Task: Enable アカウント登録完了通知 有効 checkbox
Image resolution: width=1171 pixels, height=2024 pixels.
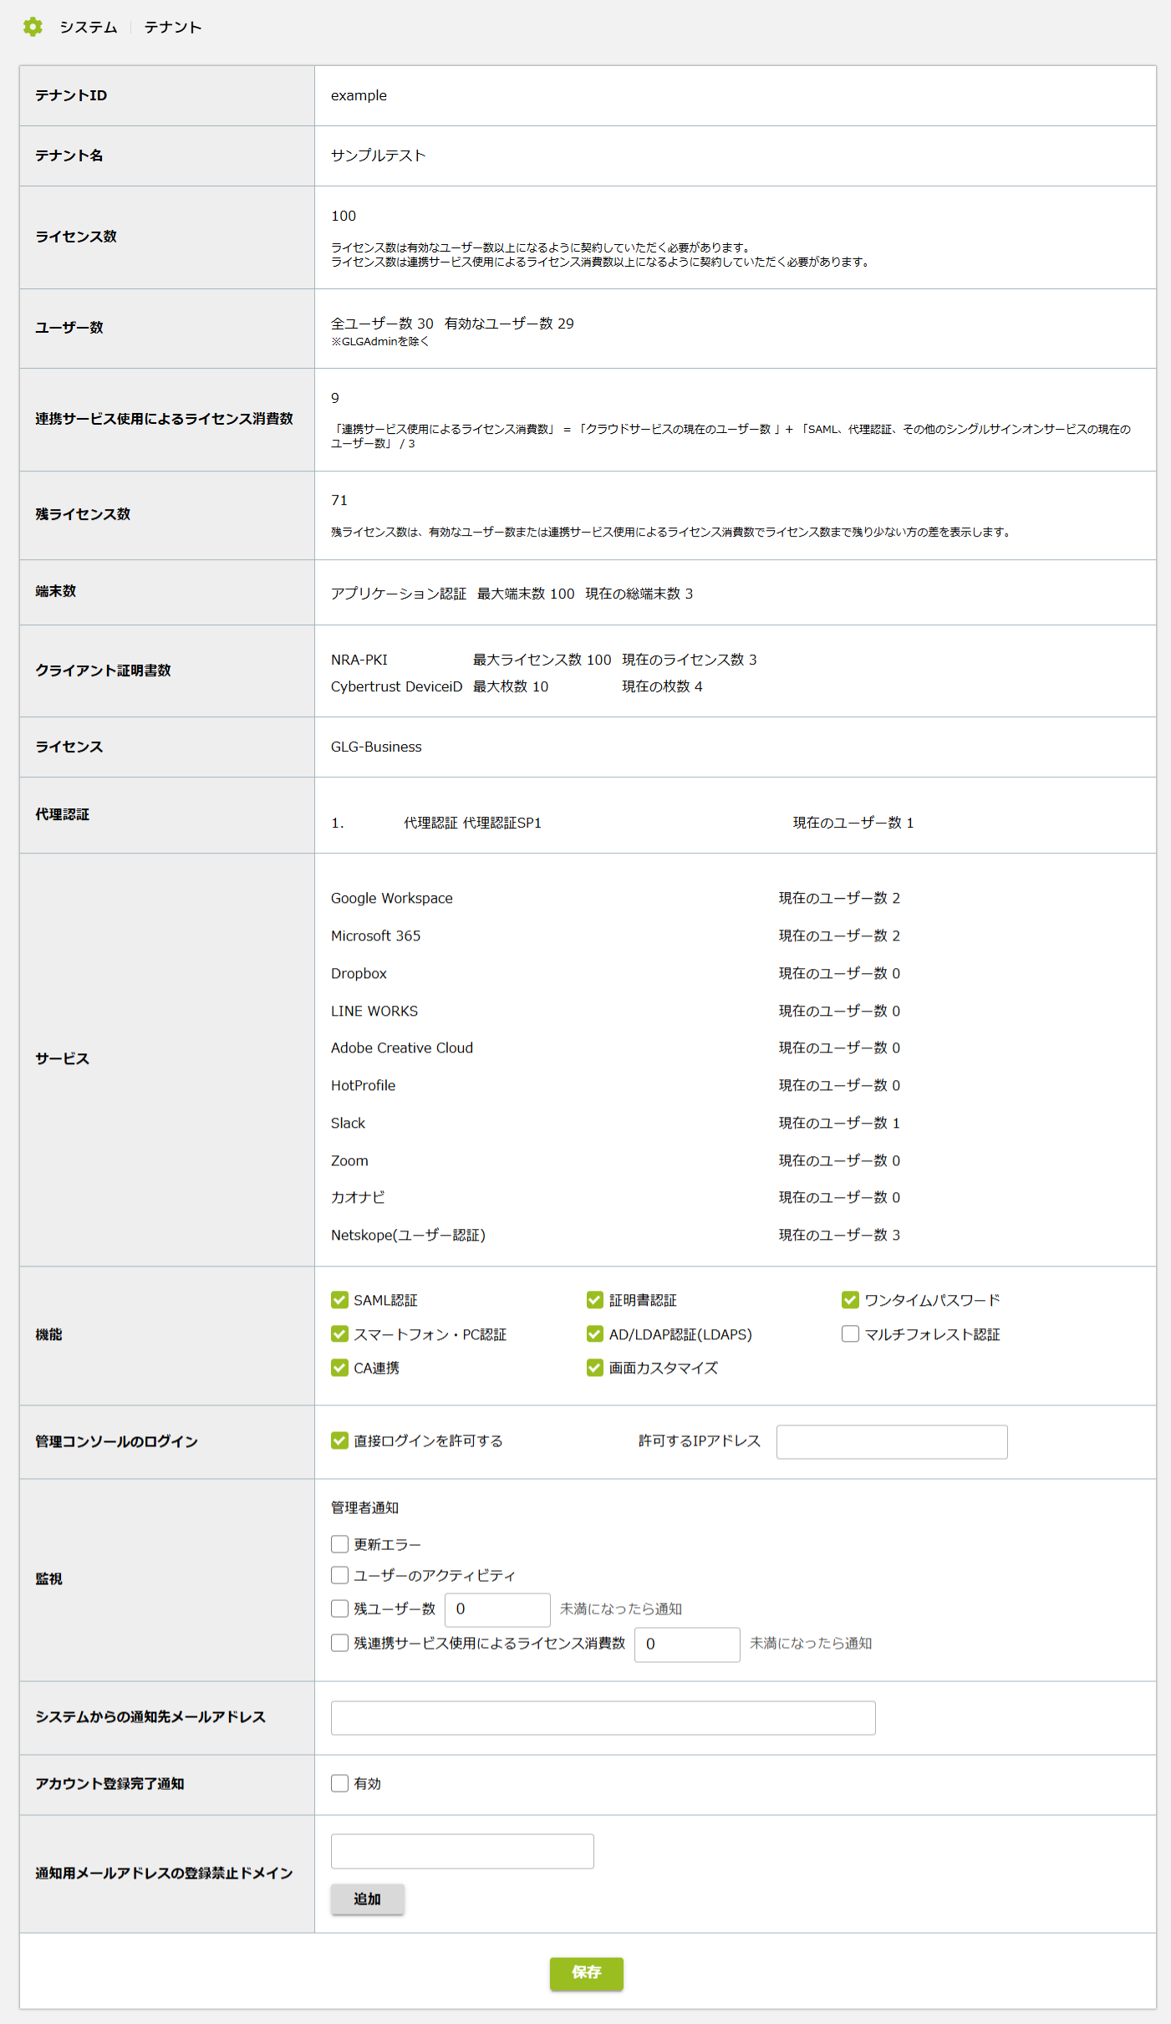Action: coord(339,1783)
